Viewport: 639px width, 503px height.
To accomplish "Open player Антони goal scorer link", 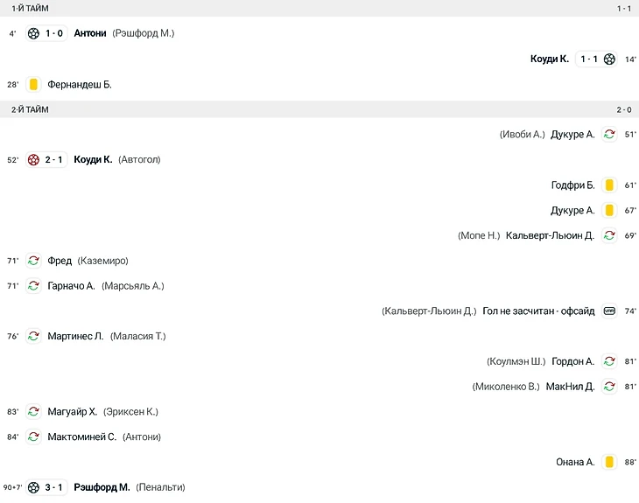I will (x=90, y=33).
